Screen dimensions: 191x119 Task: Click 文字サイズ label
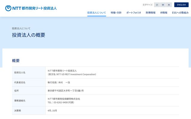147,5
